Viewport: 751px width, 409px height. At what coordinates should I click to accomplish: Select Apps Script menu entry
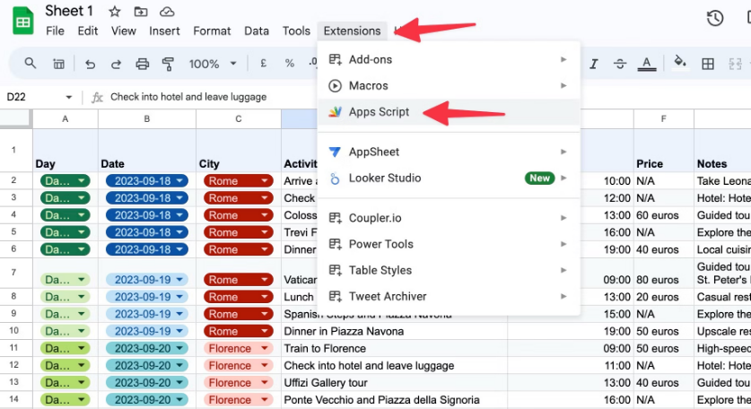pos(449,112)
